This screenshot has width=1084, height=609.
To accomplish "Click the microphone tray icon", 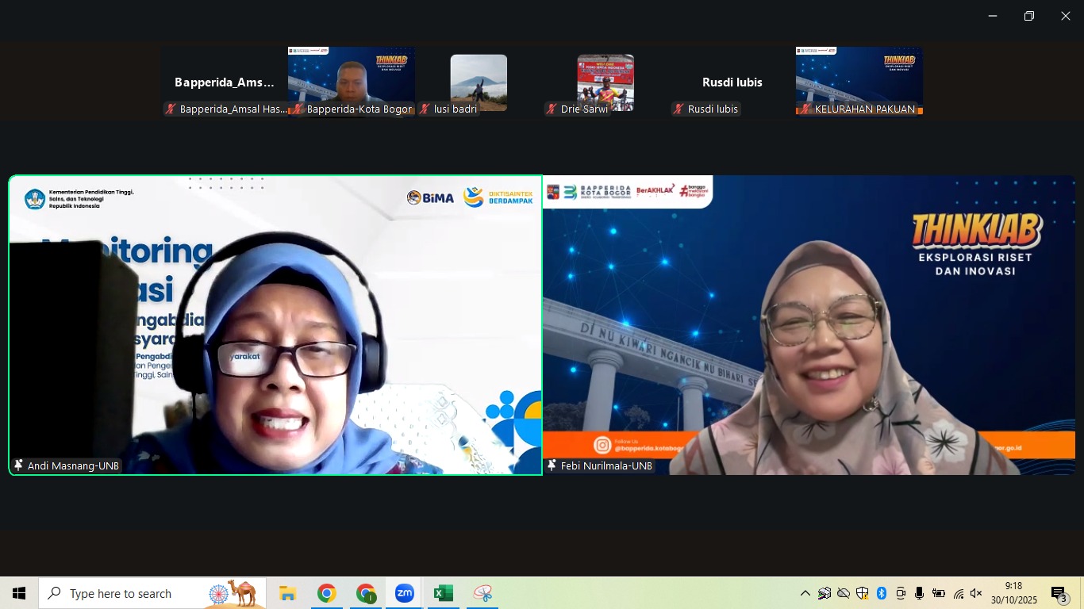I will pos(919,593).
